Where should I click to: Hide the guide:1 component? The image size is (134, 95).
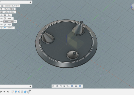(x=1, y=18)
